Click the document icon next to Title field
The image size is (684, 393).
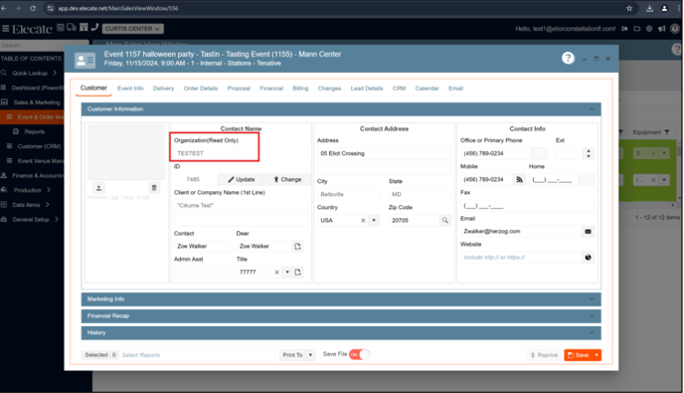pos(297,272)
